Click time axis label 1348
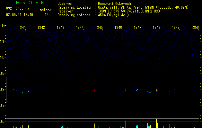 [156, 28]
